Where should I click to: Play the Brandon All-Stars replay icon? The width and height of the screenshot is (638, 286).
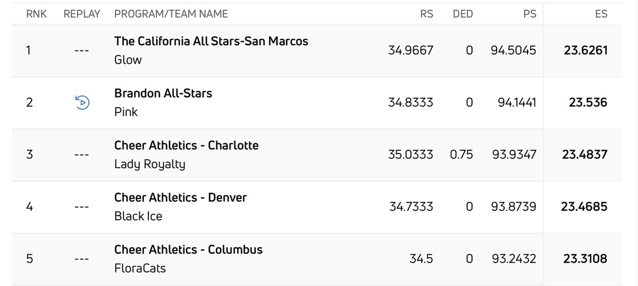point(82,102)
